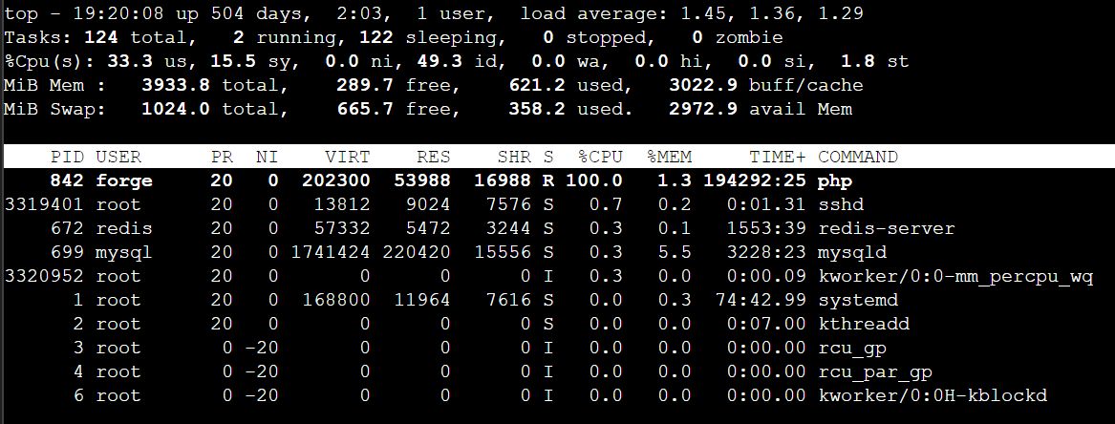Click buff/cache value 3022.9
This screenshot has height=424, width=1115.
[x=703, y=85]
